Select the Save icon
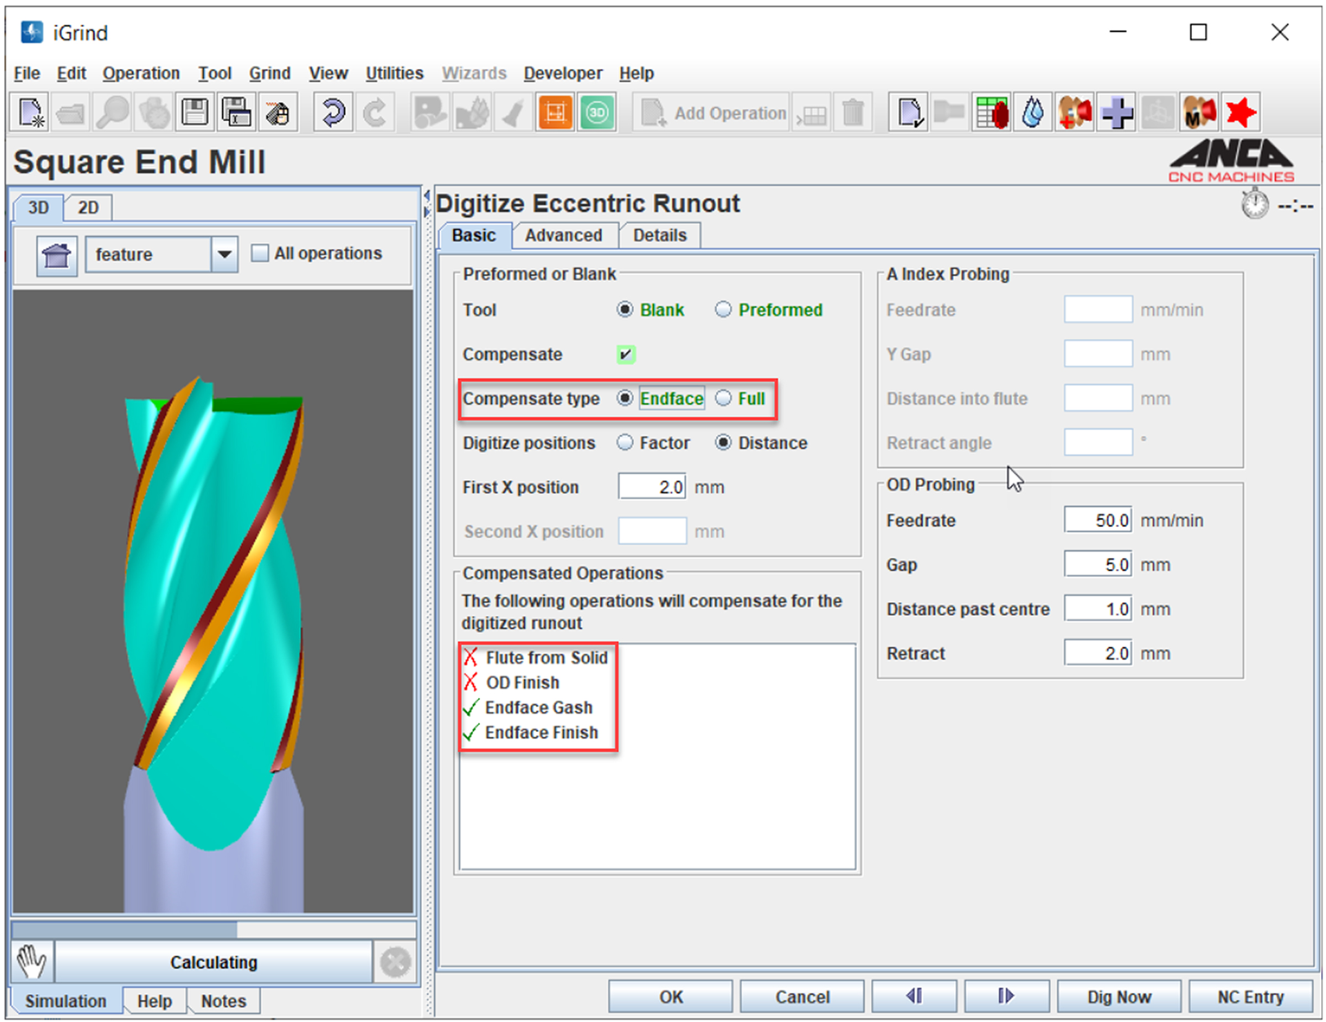This screenshot has width=1326, height=1022. 194,112
